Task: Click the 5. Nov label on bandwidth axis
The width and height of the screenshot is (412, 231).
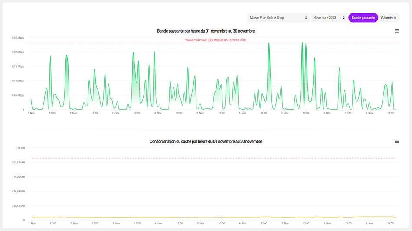Action: click(200, 113)
